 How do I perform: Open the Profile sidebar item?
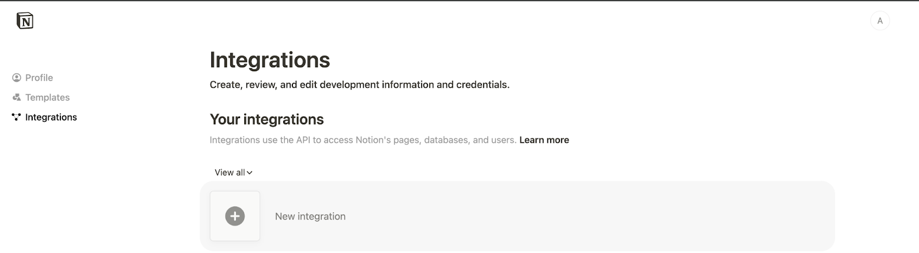(39, 77)
